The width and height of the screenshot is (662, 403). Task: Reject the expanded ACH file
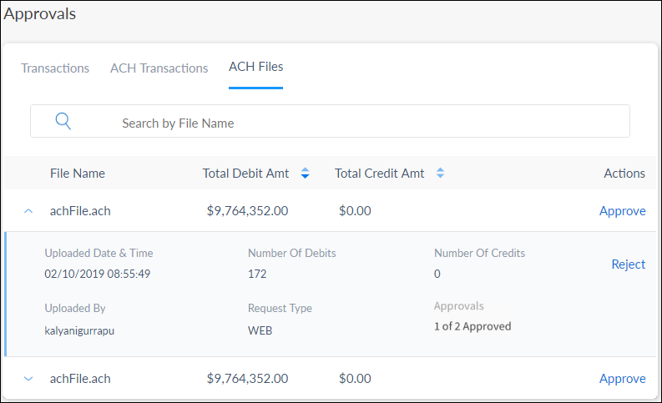(628, 264)
